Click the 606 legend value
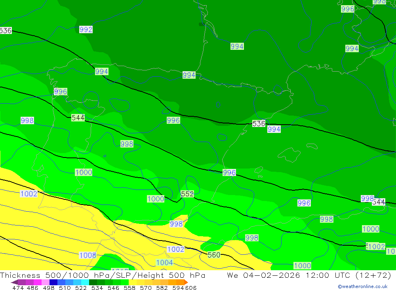This screenshot has width=396, height=290. pos(191,288)
